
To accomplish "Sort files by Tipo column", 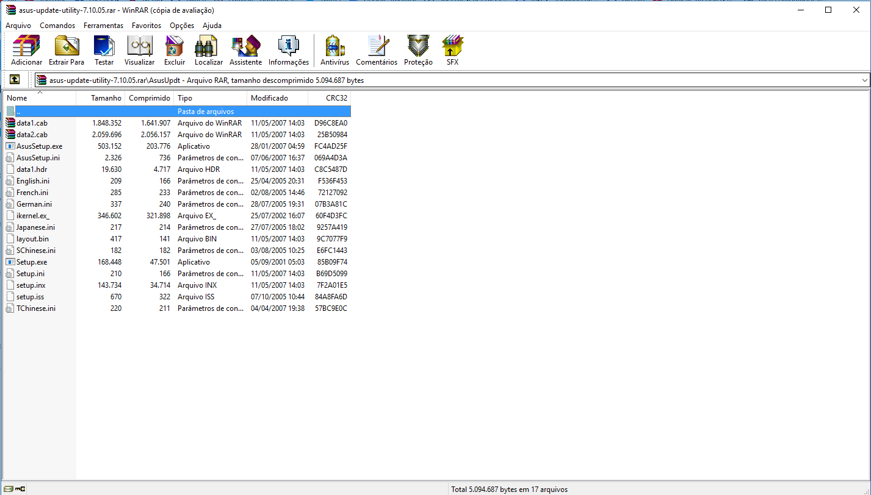I will click(x=211, y=98).
